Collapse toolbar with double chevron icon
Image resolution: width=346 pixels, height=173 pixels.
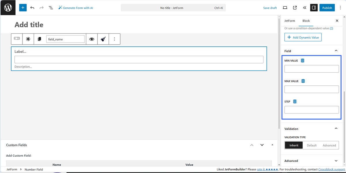tap(305, 8)
